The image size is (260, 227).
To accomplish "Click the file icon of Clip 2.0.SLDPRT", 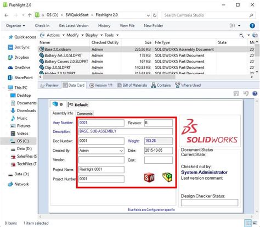I will point(42,67).
